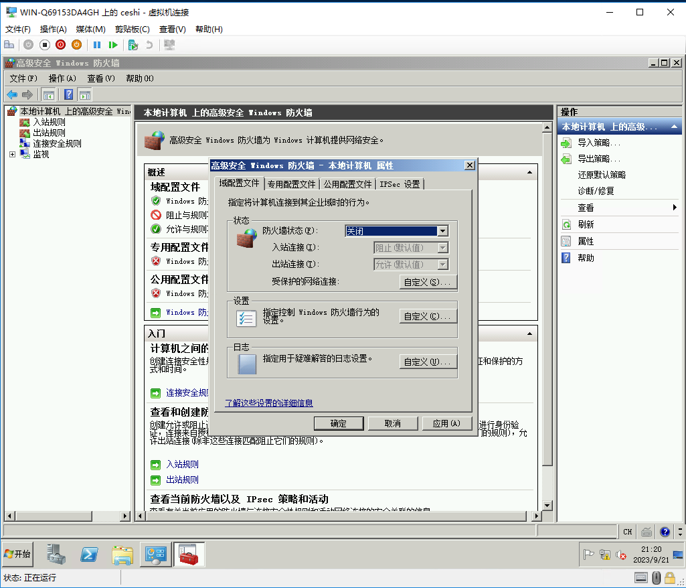Viewport: 686px width, 588px height.
Task: Click the Hyper-V Pause virtual machine icon
Action: coord(97,45)
